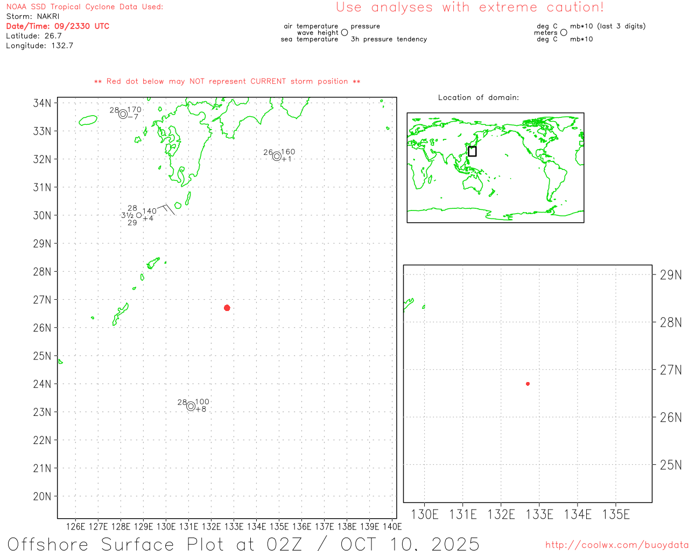This screenshot has height=551, width=689.
Task: Click '140E' longitude label on main map
Action: click(392, 526)
